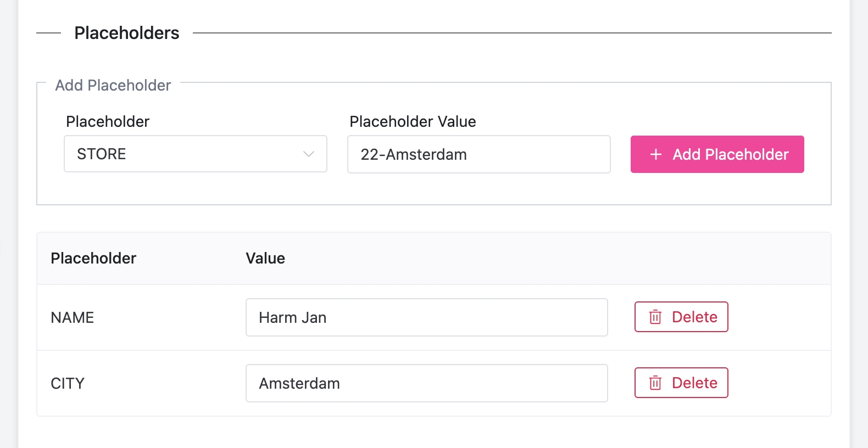Open the STORE placeholder select box
868x448 pixels.
point(195,154)
